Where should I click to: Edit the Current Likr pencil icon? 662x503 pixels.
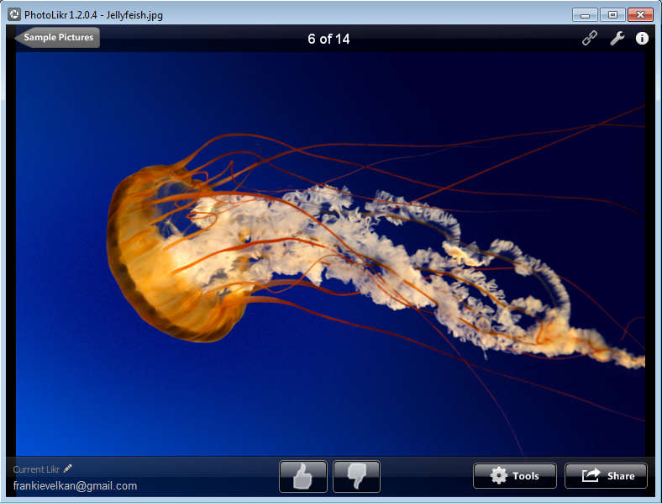tap(67, 469)
